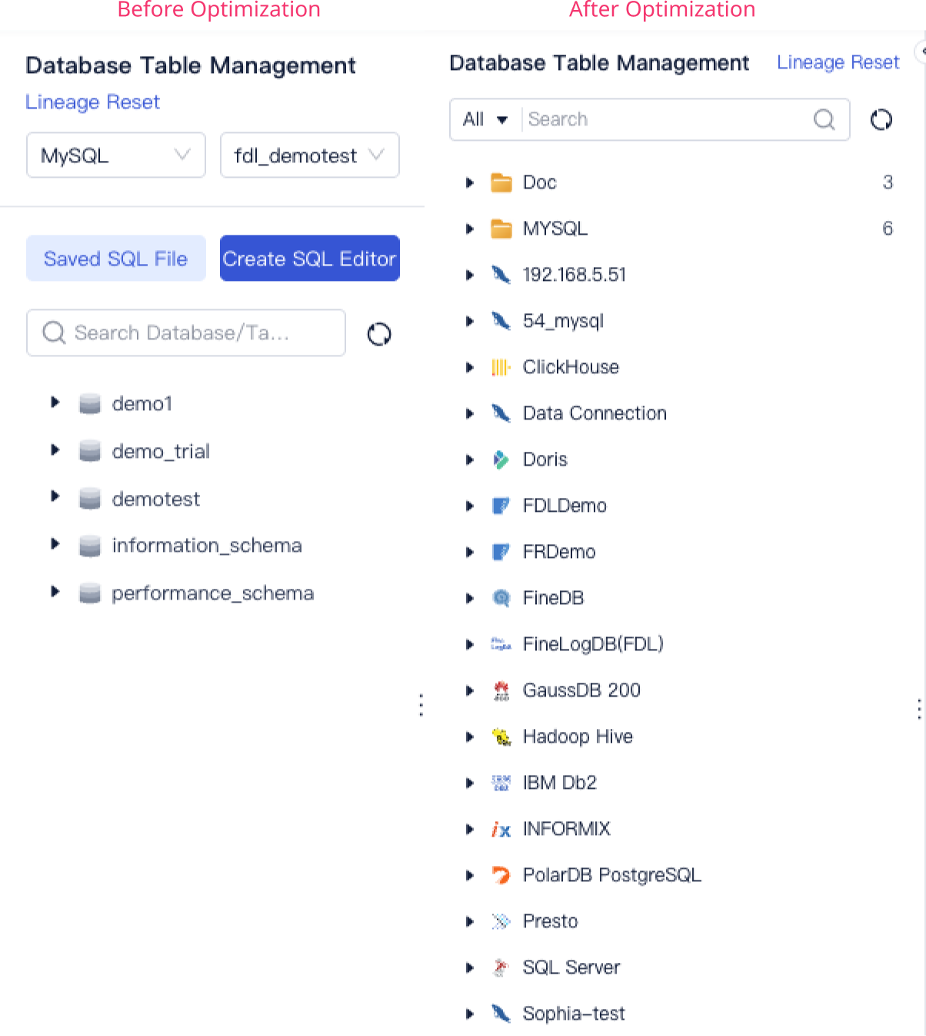
Task: Click the FineDB connection icon
Action: pyautogui.click(x=501, y=598)
